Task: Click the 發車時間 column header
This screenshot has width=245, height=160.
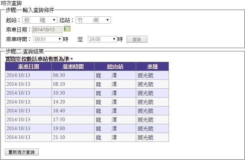Action: pyautogui.click(x=73, y=67)
